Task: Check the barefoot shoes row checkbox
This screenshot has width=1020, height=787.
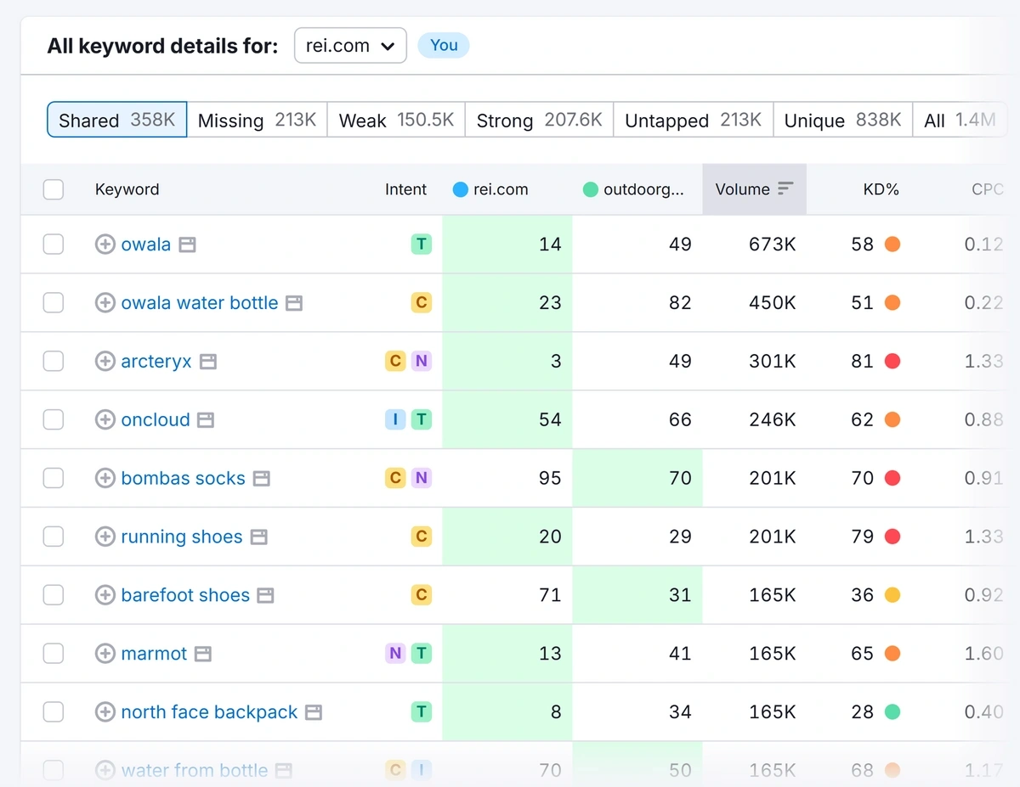Action: click(54, 596)
